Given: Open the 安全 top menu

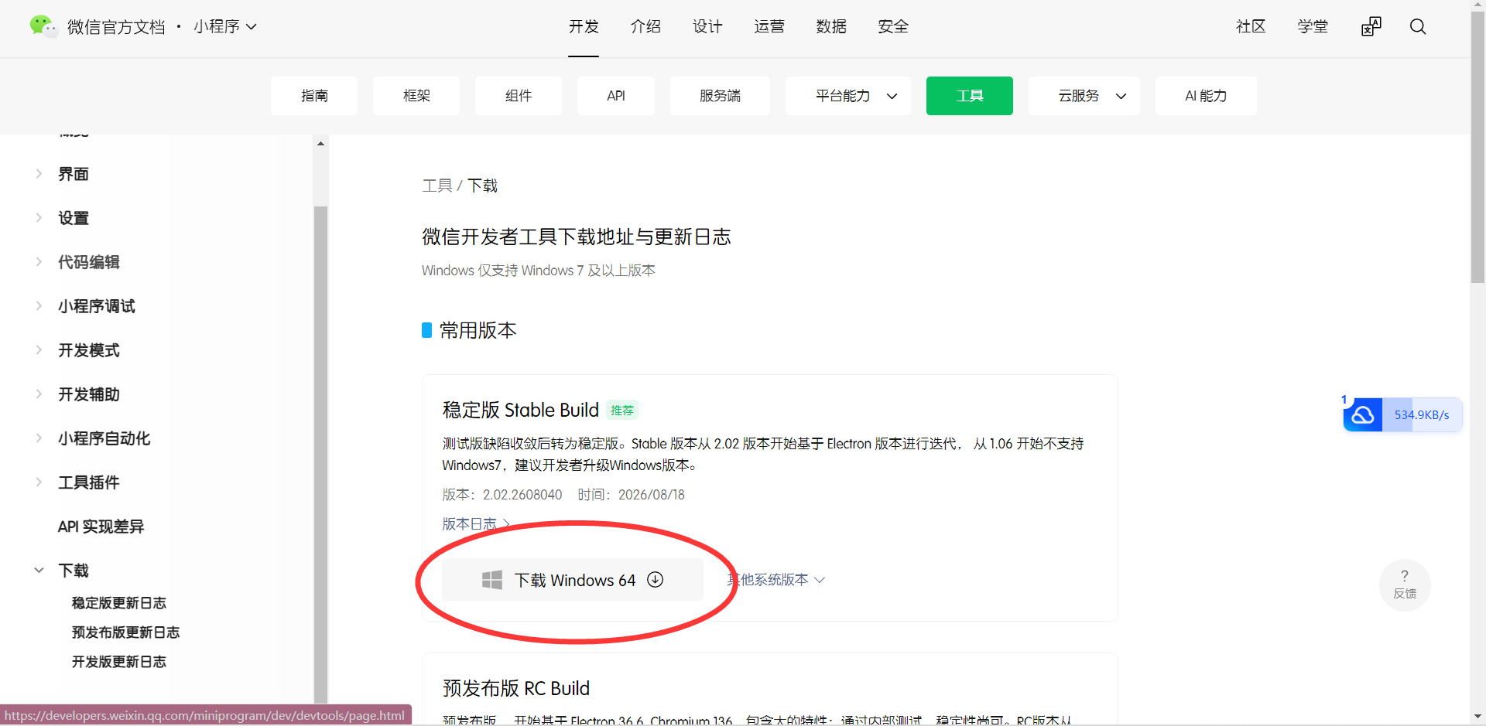Looking at the screenshot, I should (893, 27).
